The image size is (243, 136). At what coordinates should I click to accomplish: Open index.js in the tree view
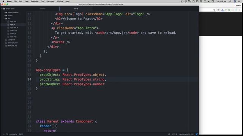pyautogui.click(x=13, y=34)
